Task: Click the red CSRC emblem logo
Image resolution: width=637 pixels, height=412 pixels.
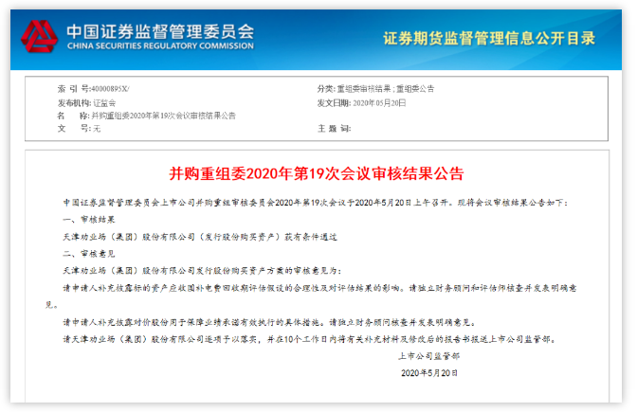Action: 40,36
